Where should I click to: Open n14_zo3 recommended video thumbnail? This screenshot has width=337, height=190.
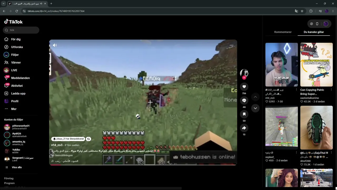(x=281, y=65)
